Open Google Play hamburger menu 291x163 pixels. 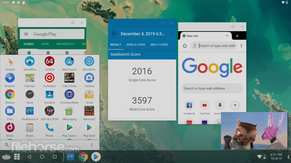(26, 34)
